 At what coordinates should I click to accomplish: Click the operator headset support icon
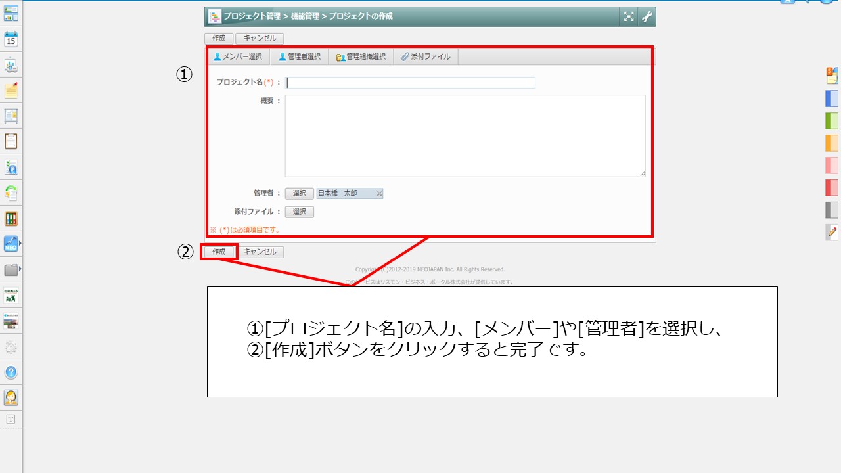(11, 397)
